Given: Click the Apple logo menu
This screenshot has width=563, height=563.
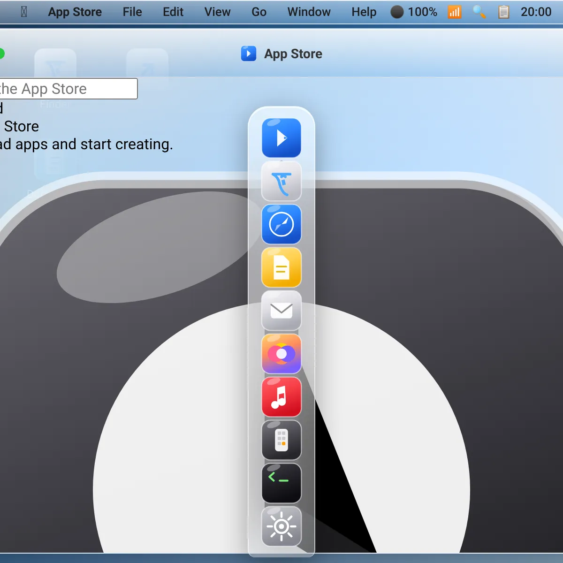Looking at the screenshot, I should click(24, 12).
